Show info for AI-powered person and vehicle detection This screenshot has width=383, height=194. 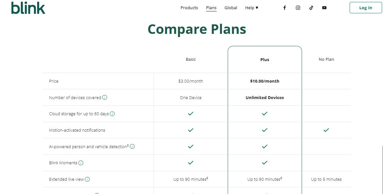pyautogui.click(x=132, y=147)
